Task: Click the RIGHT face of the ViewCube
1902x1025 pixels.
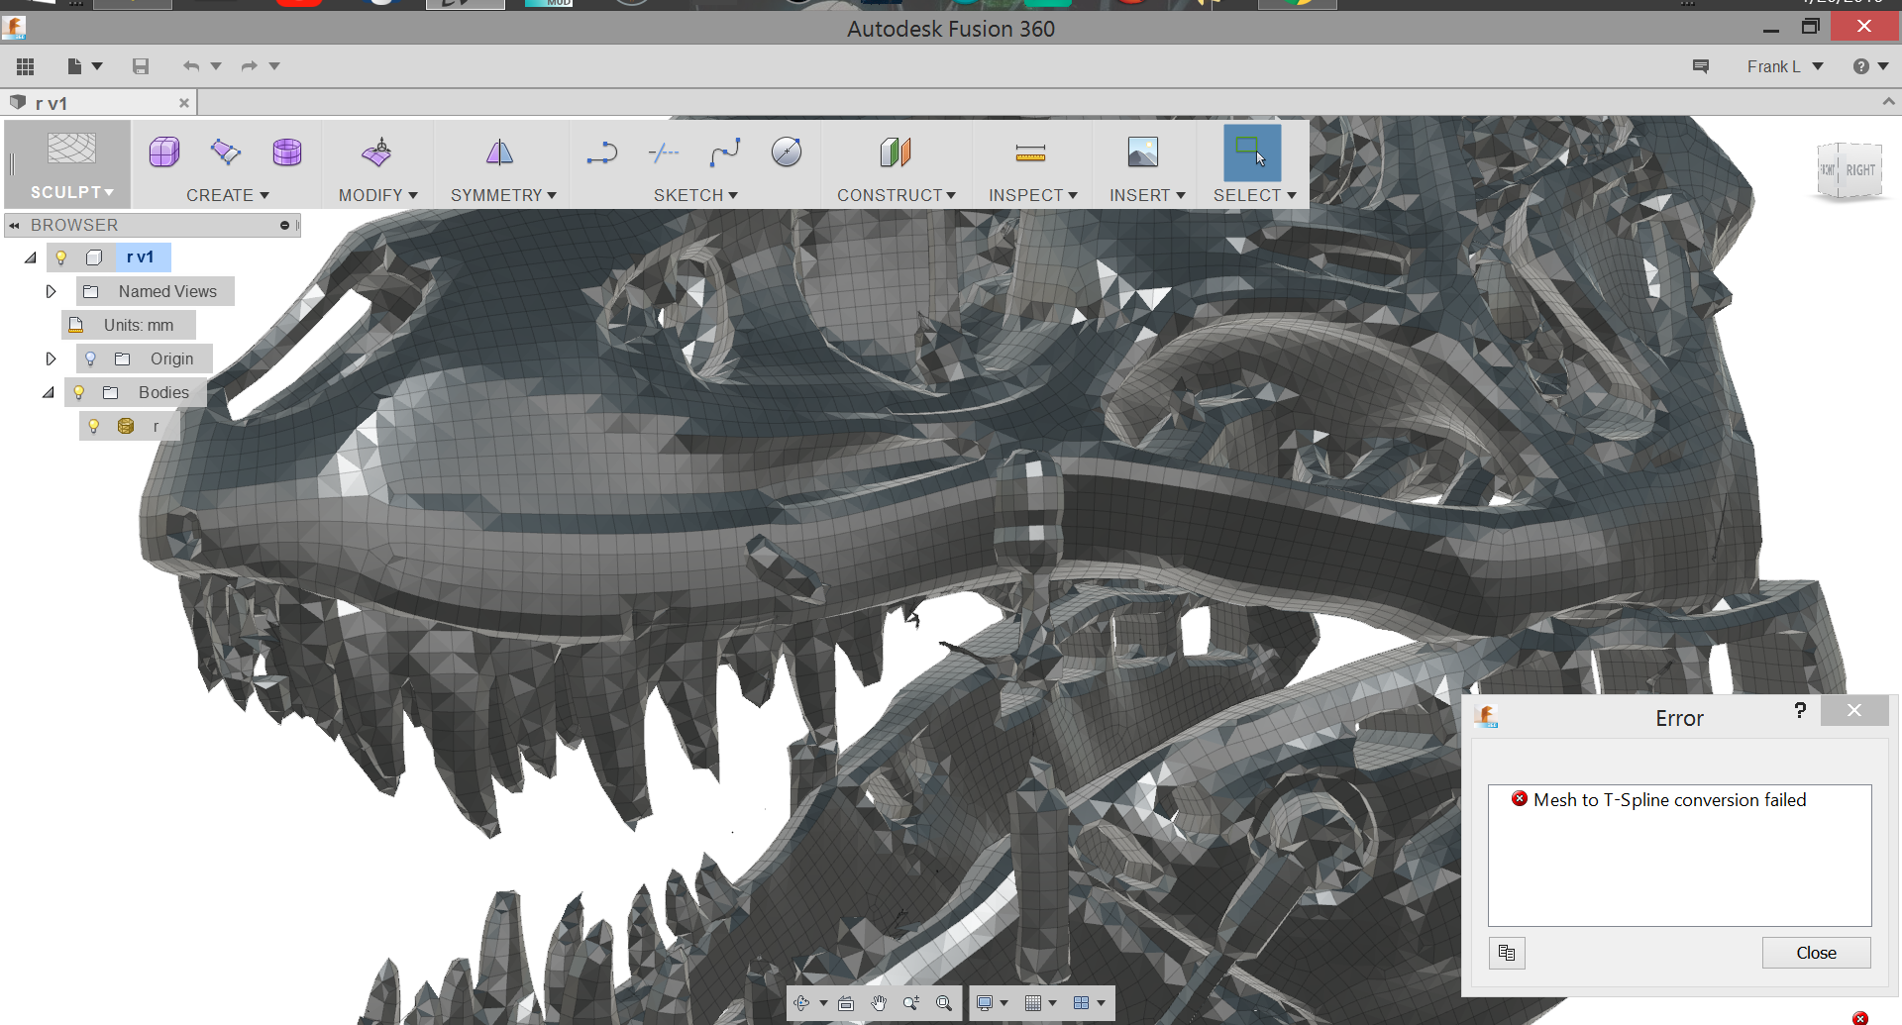Action: pyautogui.click(x=1859, y=170)
